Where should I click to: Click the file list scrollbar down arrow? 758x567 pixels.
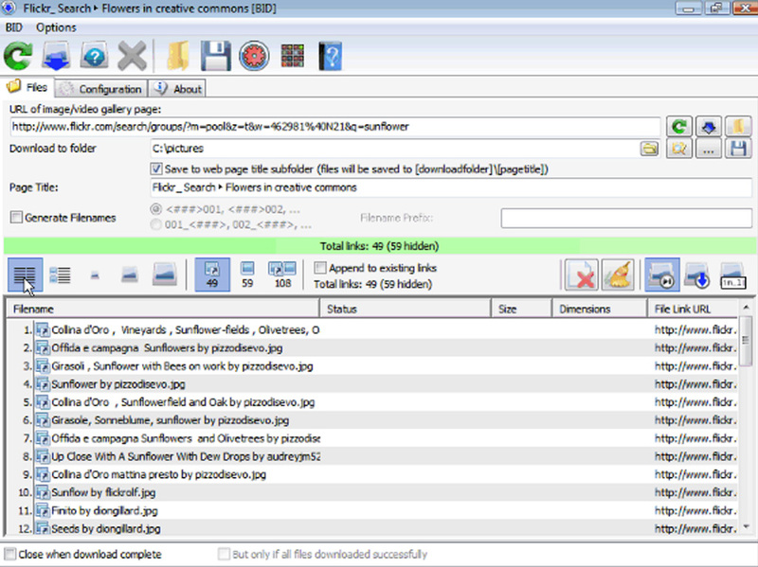point(746,527)
